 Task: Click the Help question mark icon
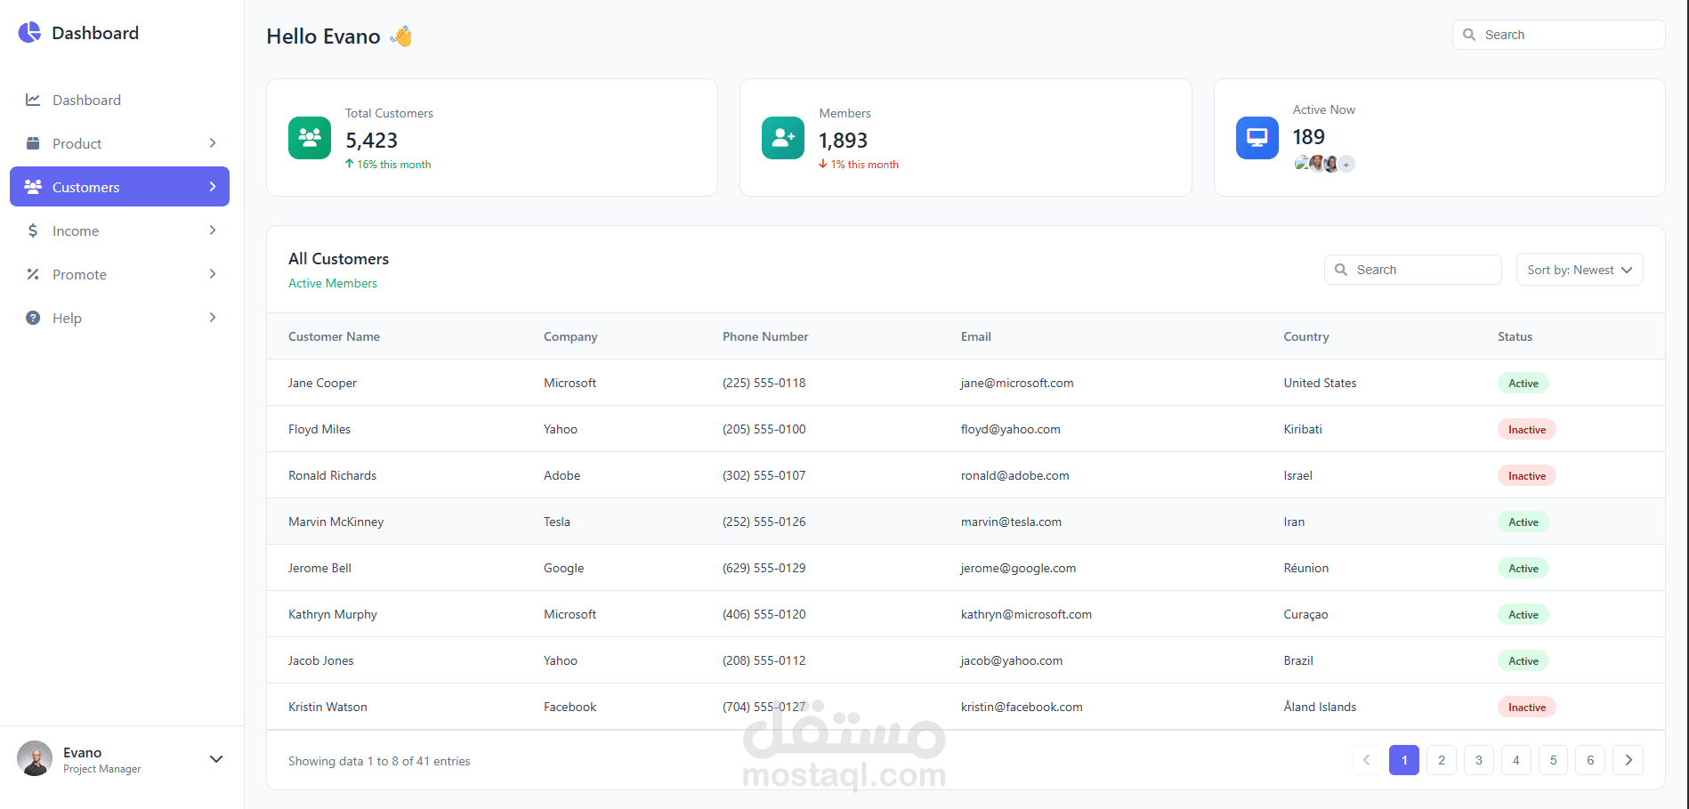[32, 317]
